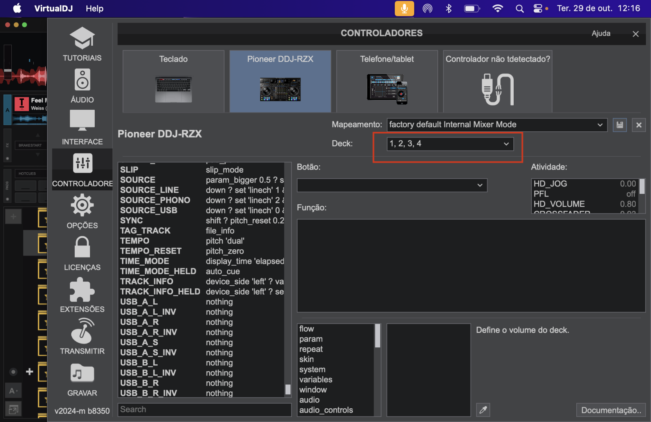Open Spotlight search in menu bar

520,9
